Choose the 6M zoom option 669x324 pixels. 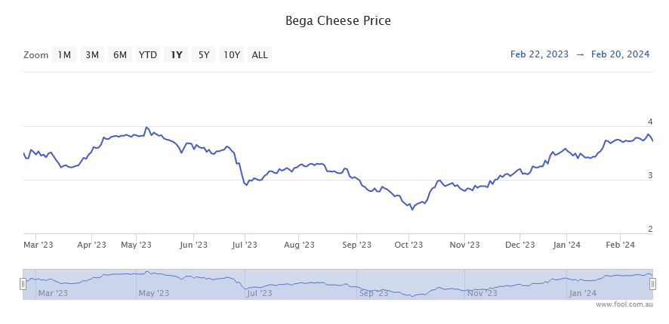pos(120,54)
